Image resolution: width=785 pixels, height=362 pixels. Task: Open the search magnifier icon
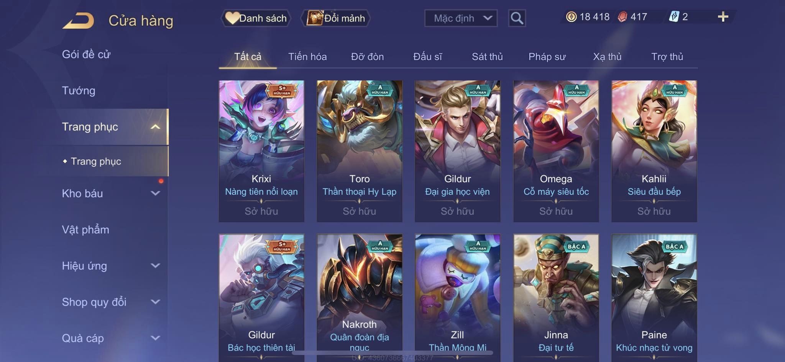click(517, 18)
